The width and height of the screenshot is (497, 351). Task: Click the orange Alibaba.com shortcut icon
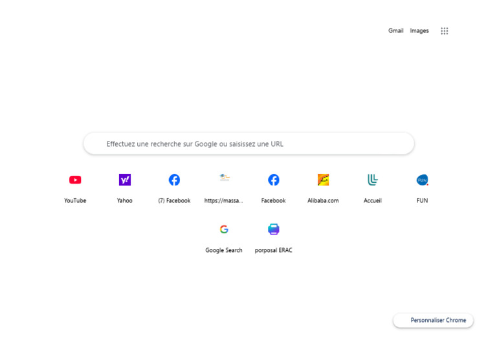pyautogui.click(x=323, y=180)
